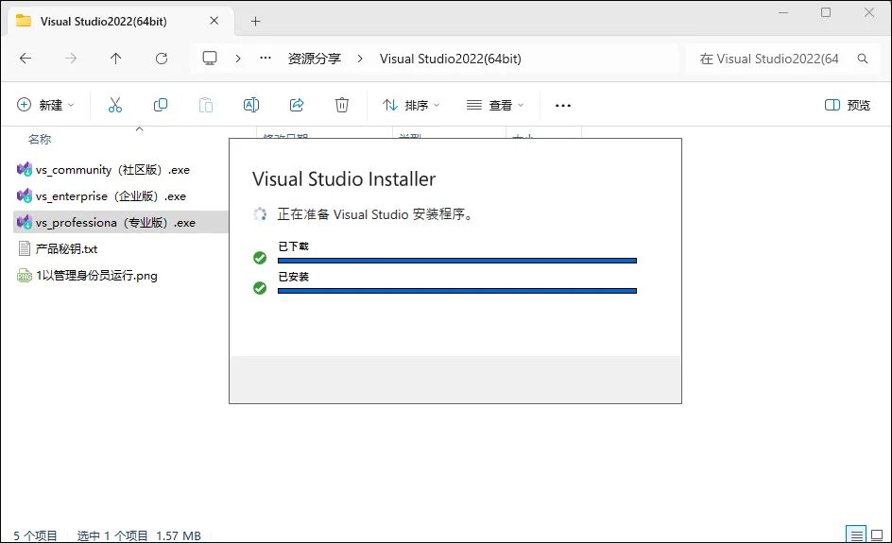Expand chevron after This PC icon
Image resolution: width=892 pixels, height=543 pixels.
point(238,59)
